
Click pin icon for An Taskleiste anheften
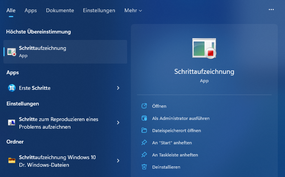coord(144,155)
